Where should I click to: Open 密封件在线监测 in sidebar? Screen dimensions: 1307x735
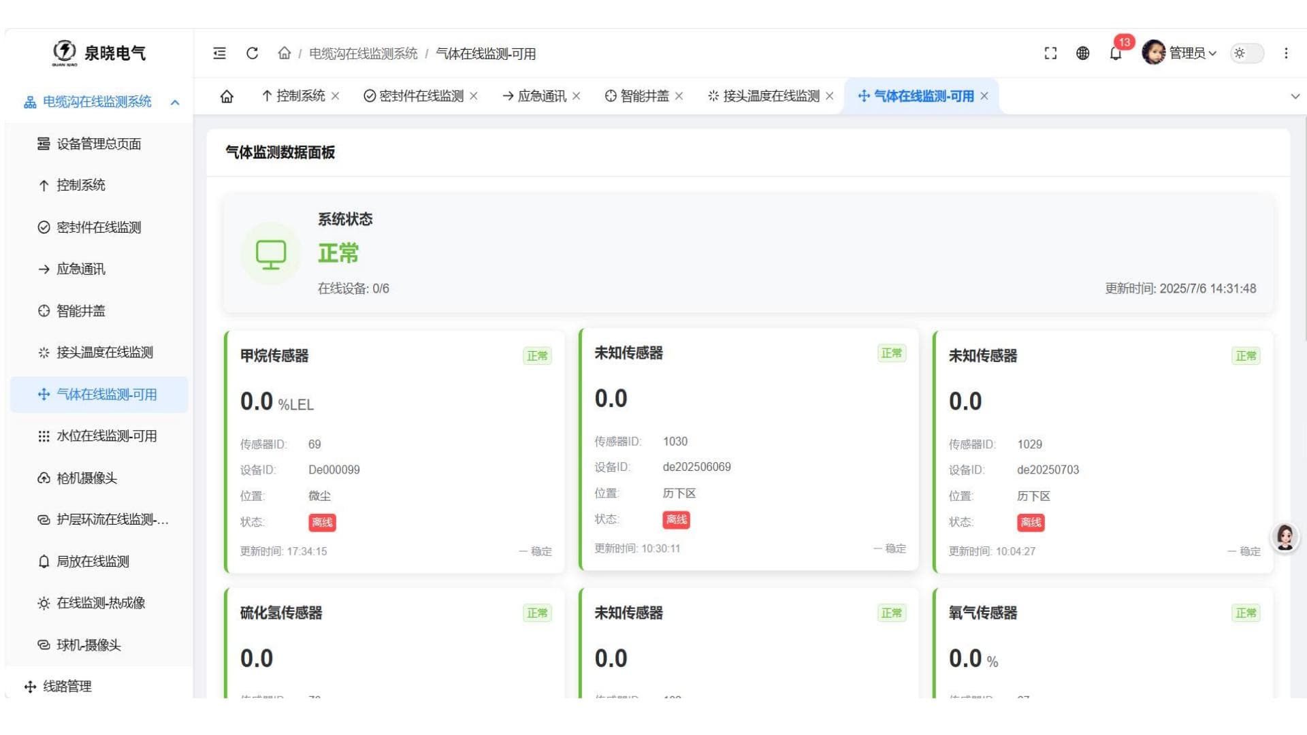point(99,227)
